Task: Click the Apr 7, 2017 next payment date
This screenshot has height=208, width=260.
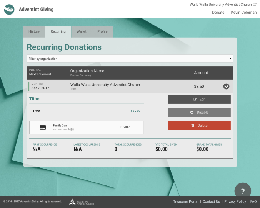Action: tap(40, 88)
